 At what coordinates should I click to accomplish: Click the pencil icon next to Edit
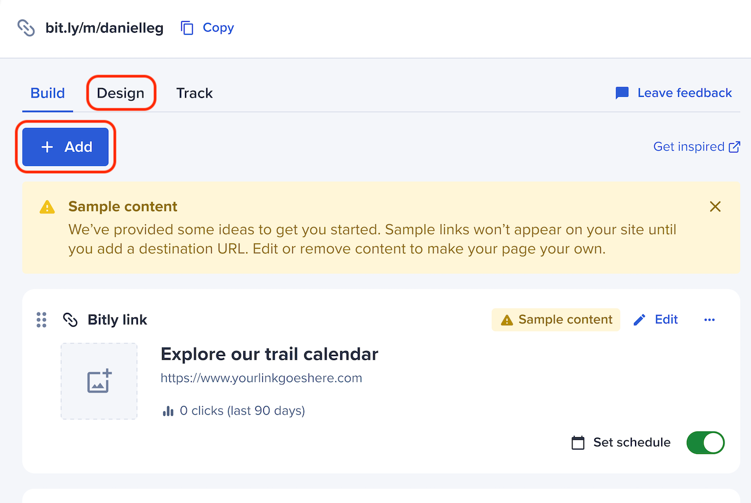pyautogui.click(x=639, y=320)
